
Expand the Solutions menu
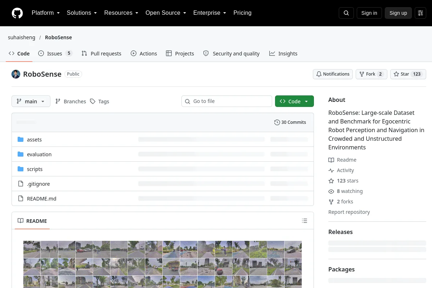pos(82,13)
